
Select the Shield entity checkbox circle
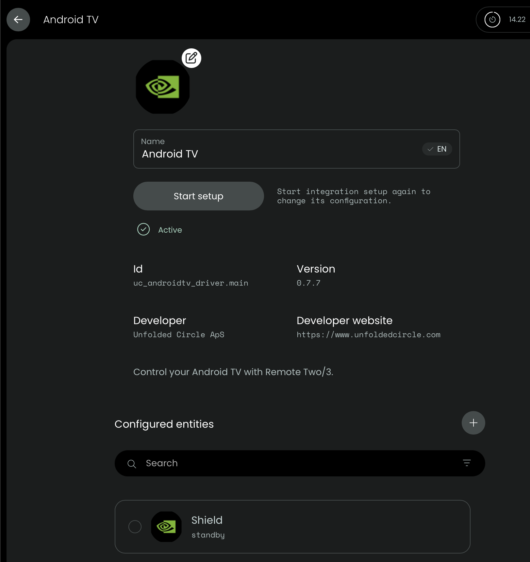(x=135, y=527)
